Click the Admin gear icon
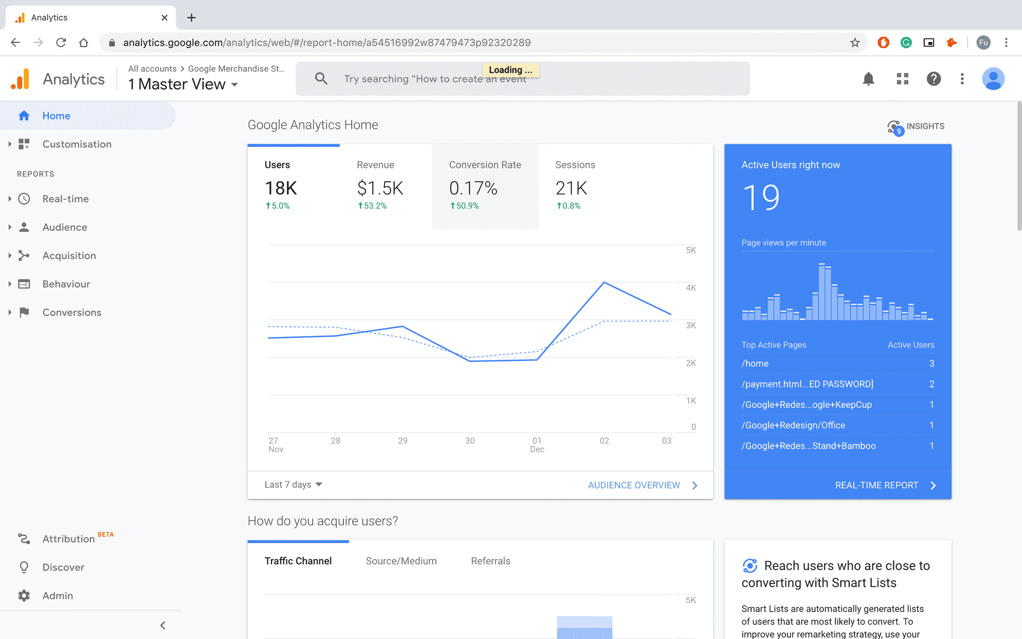This screenshot has width=1022, height=639. click(x=24, y=596)
